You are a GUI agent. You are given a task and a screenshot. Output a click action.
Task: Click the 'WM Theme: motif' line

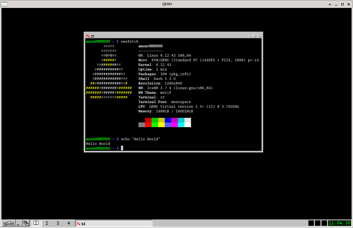[155, 93]
